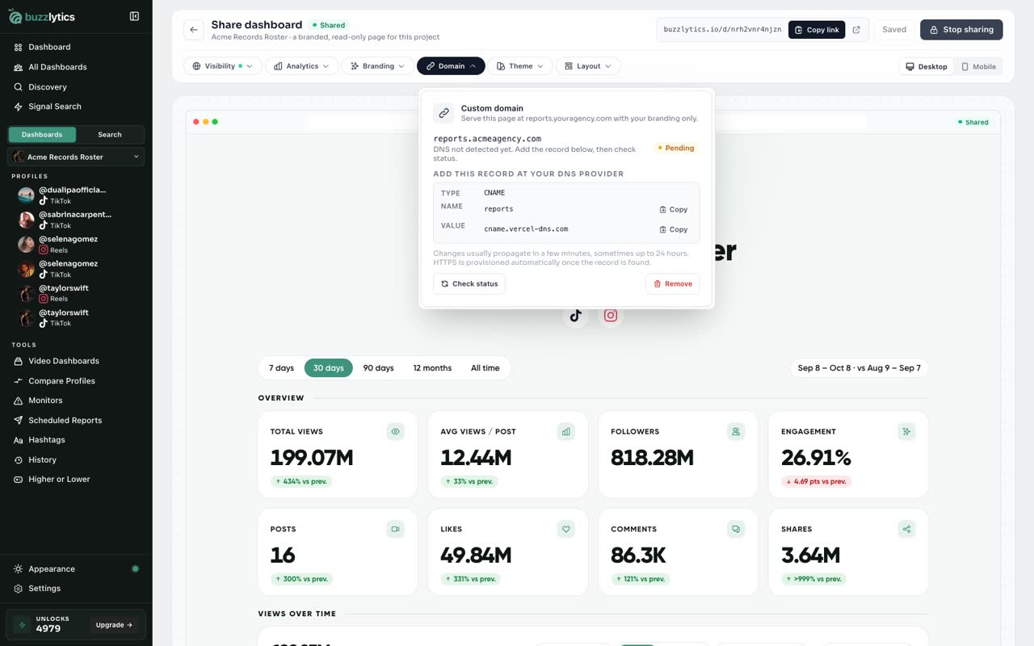Select the 90 days range
This screenshot has width=1034, height=646.
click(378, 368)
